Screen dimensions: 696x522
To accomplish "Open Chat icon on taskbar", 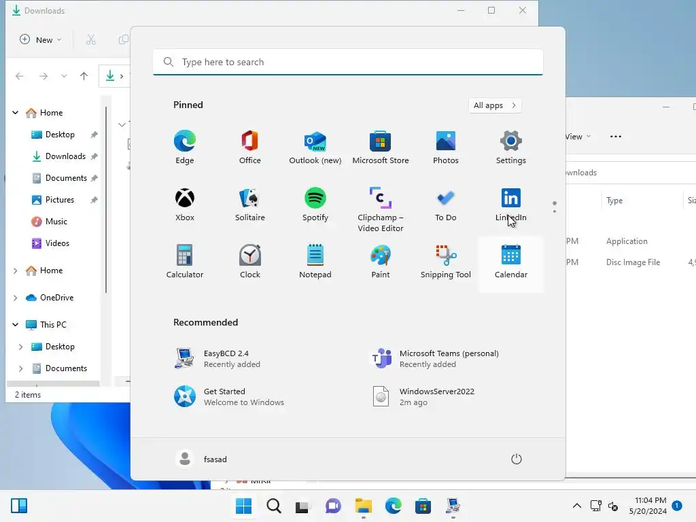I will [x=333, y=506].
